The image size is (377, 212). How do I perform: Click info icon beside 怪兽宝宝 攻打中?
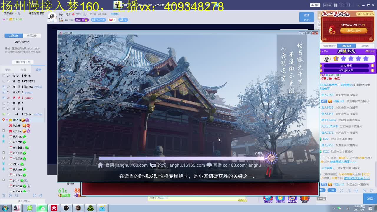[363, 25]
